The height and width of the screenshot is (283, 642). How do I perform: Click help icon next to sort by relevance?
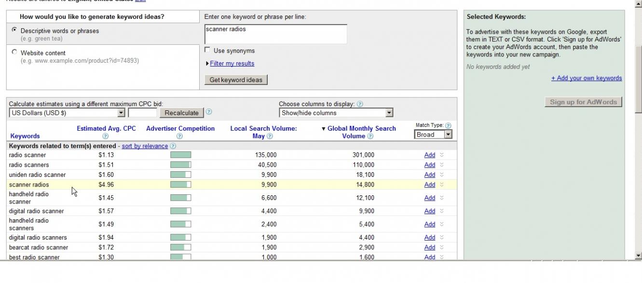tap(173, 146)
